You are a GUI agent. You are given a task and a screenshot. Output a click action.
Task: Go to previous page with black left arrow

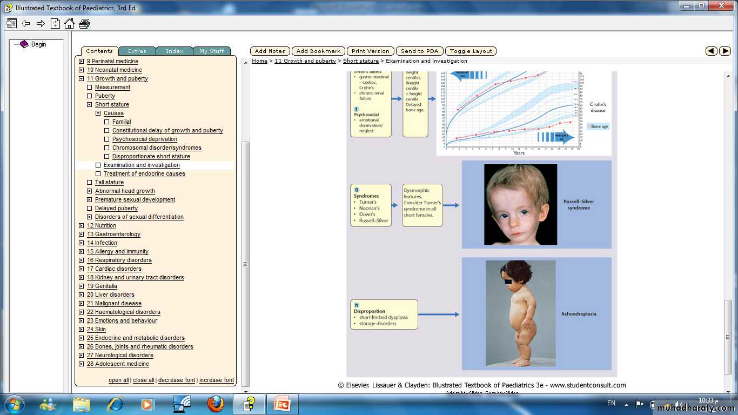click(712, 51)
